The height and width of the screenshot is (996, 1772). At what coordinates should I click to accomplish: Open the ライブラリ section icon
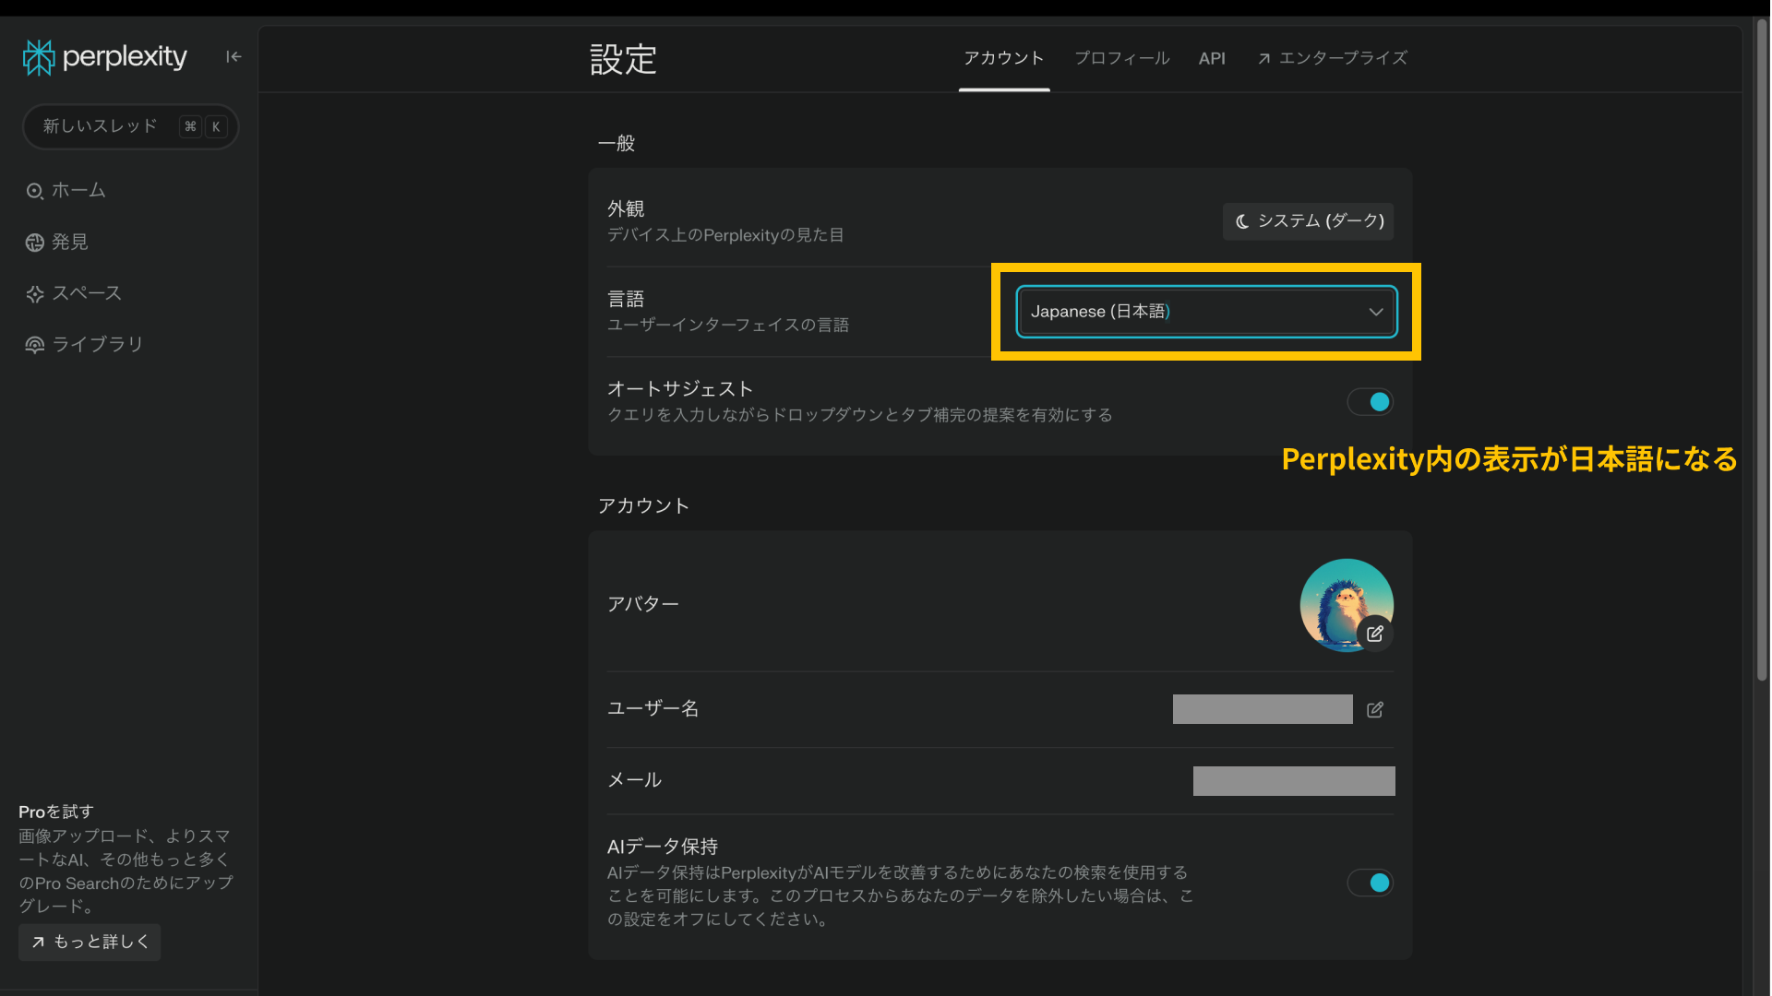click(35, 344)
